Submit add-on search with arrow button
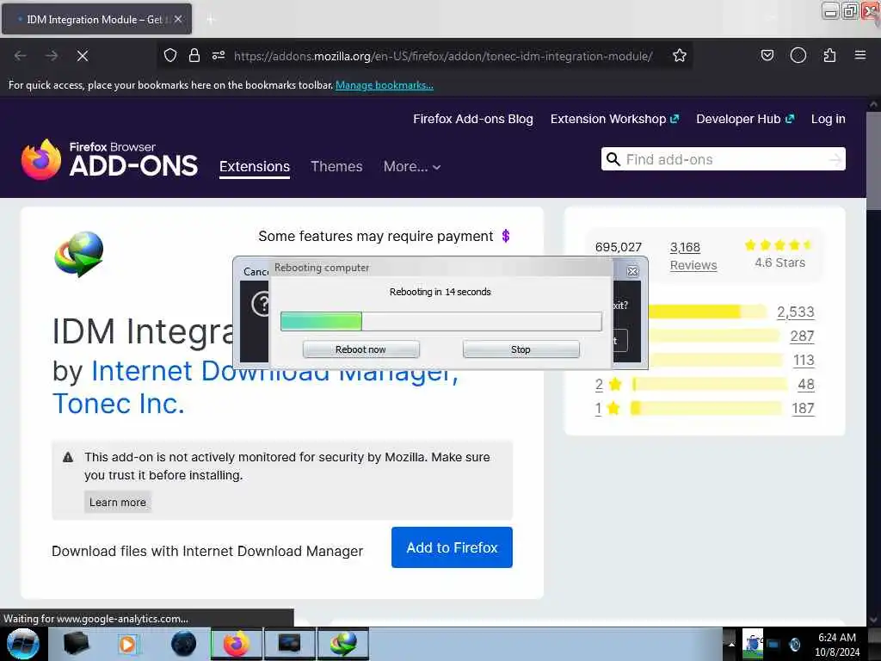The image size is (881, 661). tap(835, 159)
